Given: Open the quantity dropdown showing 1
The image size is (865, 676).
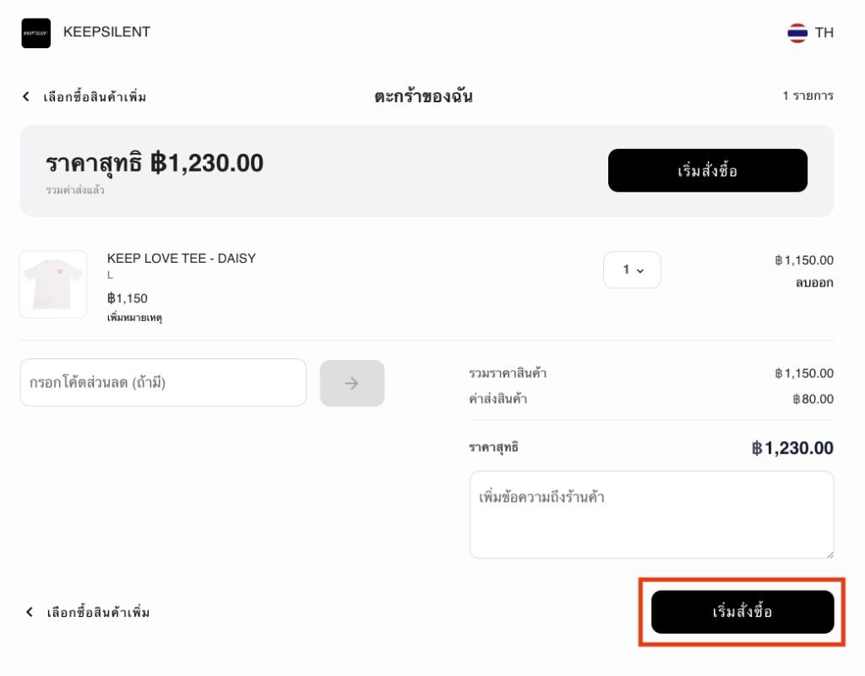Looking at the screenshot, I should point(632,270).
